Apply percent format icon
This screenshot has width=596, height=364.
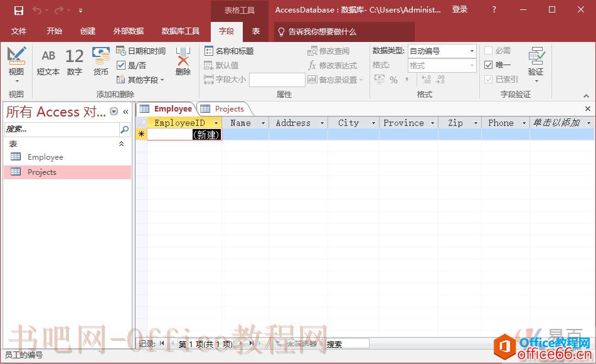pyautogui.click(x=394, y=80)
